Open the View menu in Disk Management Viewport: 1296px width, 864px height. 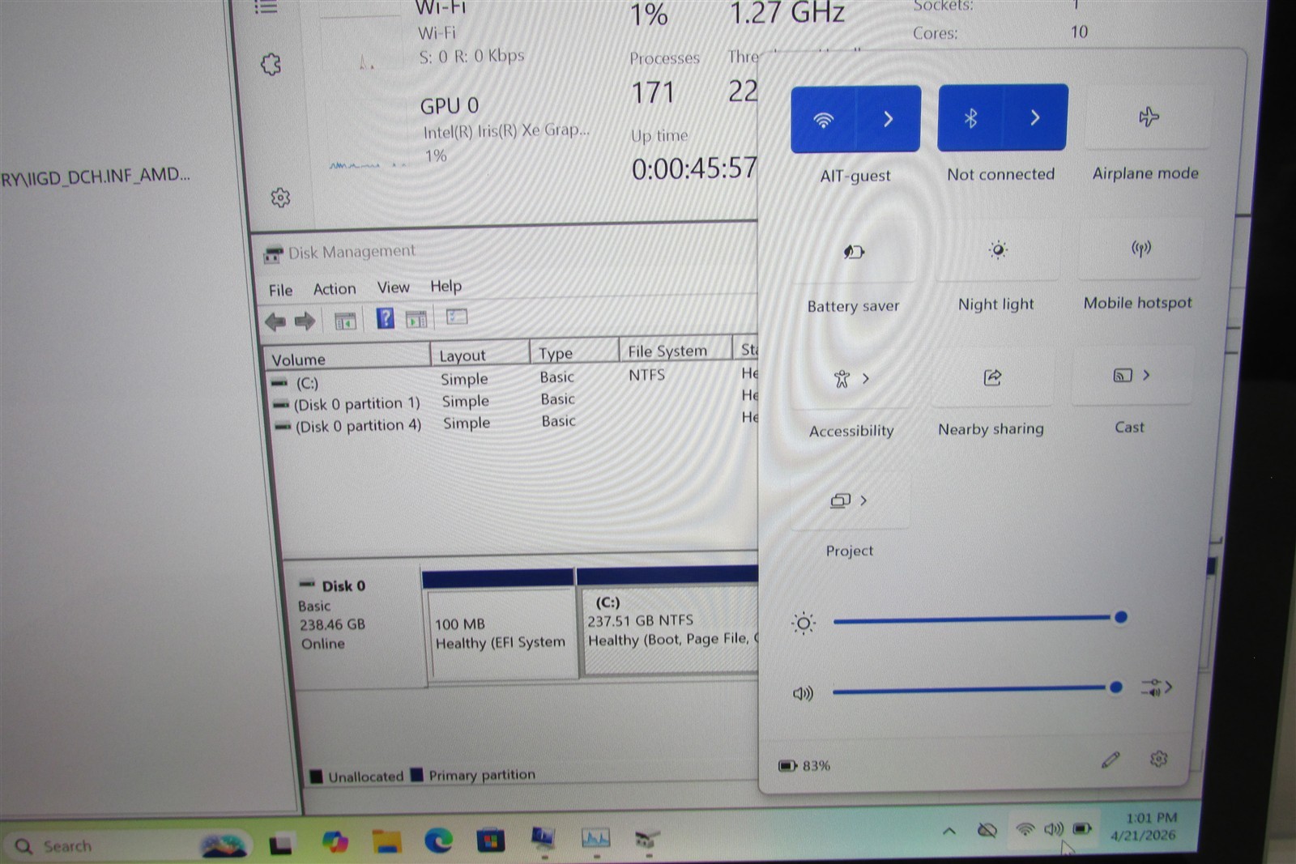point(393,287)
